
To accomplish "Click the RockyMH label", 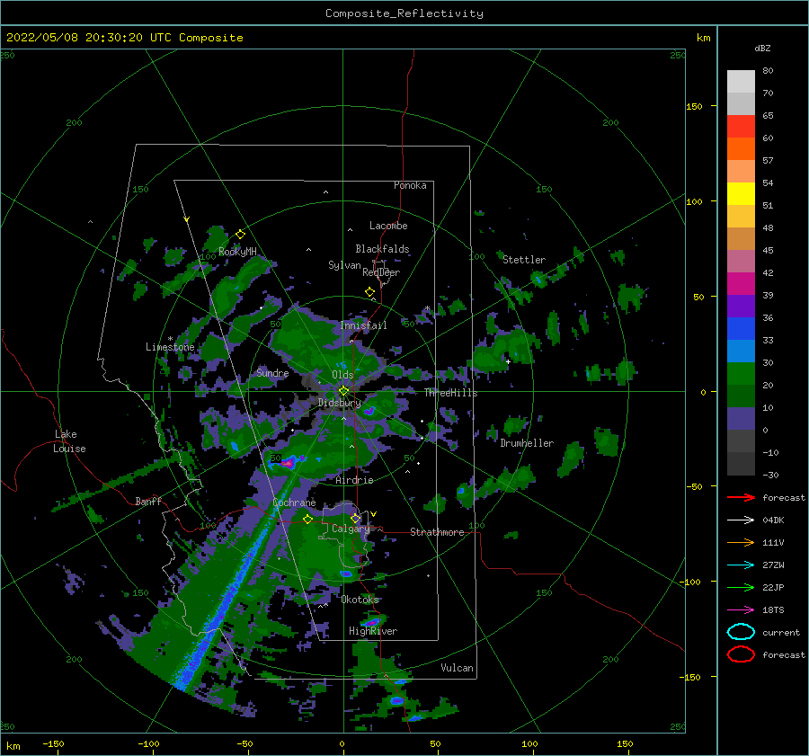I will [x=237, y=252].
